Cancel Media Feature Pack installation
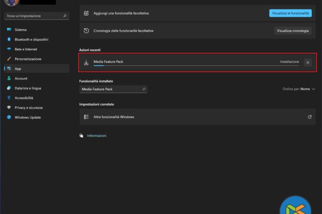This screenshot has height=214, width=322. tap(307, 62)
